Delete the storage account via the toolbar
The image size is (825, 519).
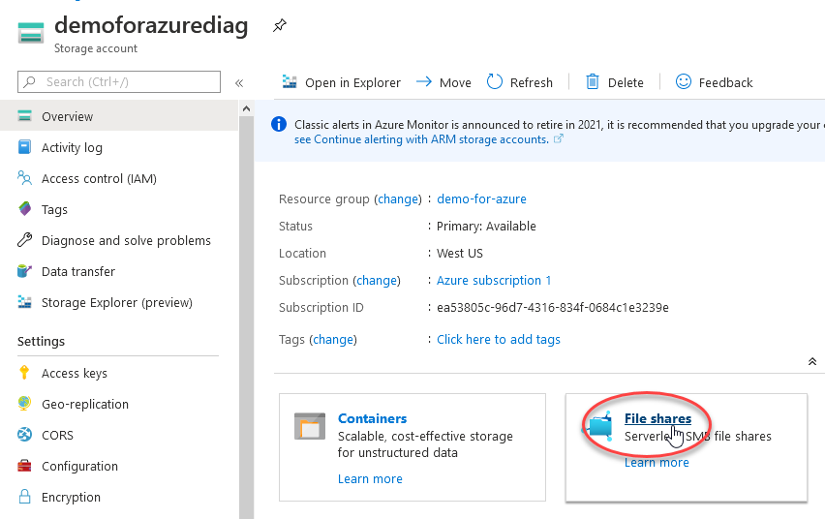point(626,82)
